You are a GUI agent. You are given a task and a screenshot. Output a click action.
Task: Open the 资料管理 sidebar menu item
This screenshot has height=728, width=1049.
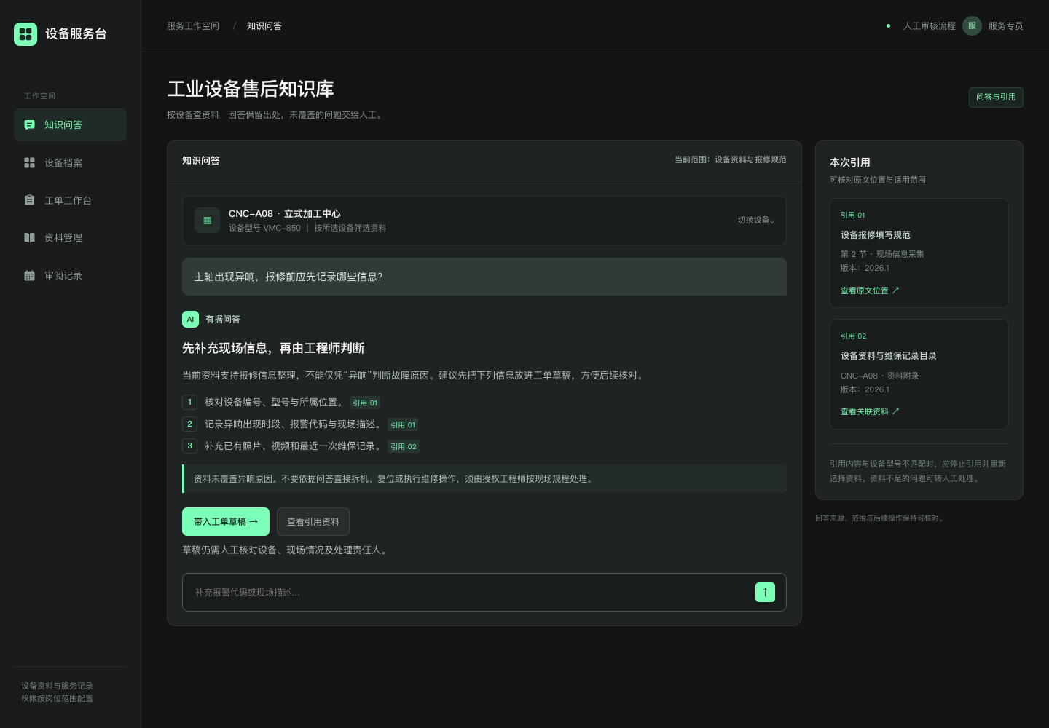(70, 238)
